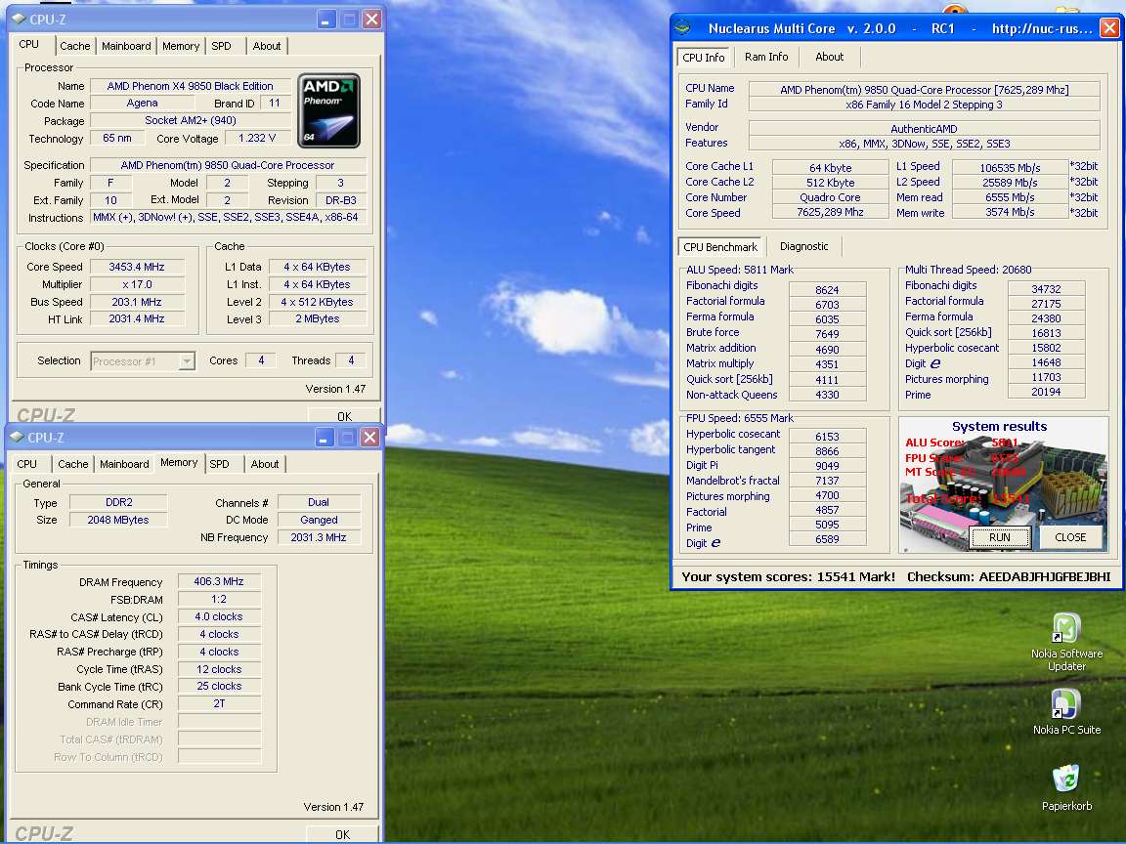Image resolution: width=1126 pixels, height=844 pixels.
Task: Click the Checksum AEEDABJFHJGFBEJBHI text
Action: tap(1009, 577)
